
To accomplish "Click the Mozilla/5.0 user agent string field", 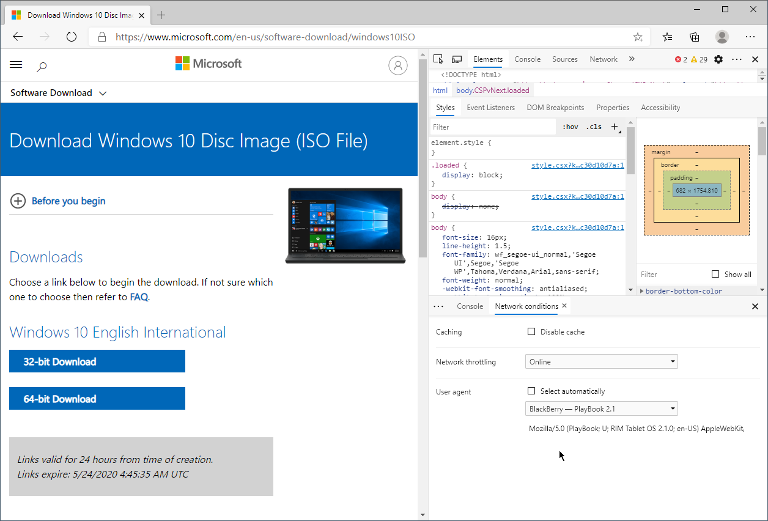I will pos(637,429).
